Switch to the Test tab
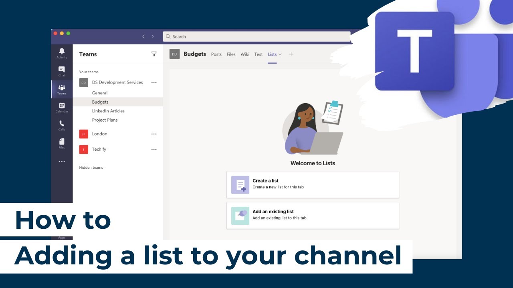 (259, 54)
